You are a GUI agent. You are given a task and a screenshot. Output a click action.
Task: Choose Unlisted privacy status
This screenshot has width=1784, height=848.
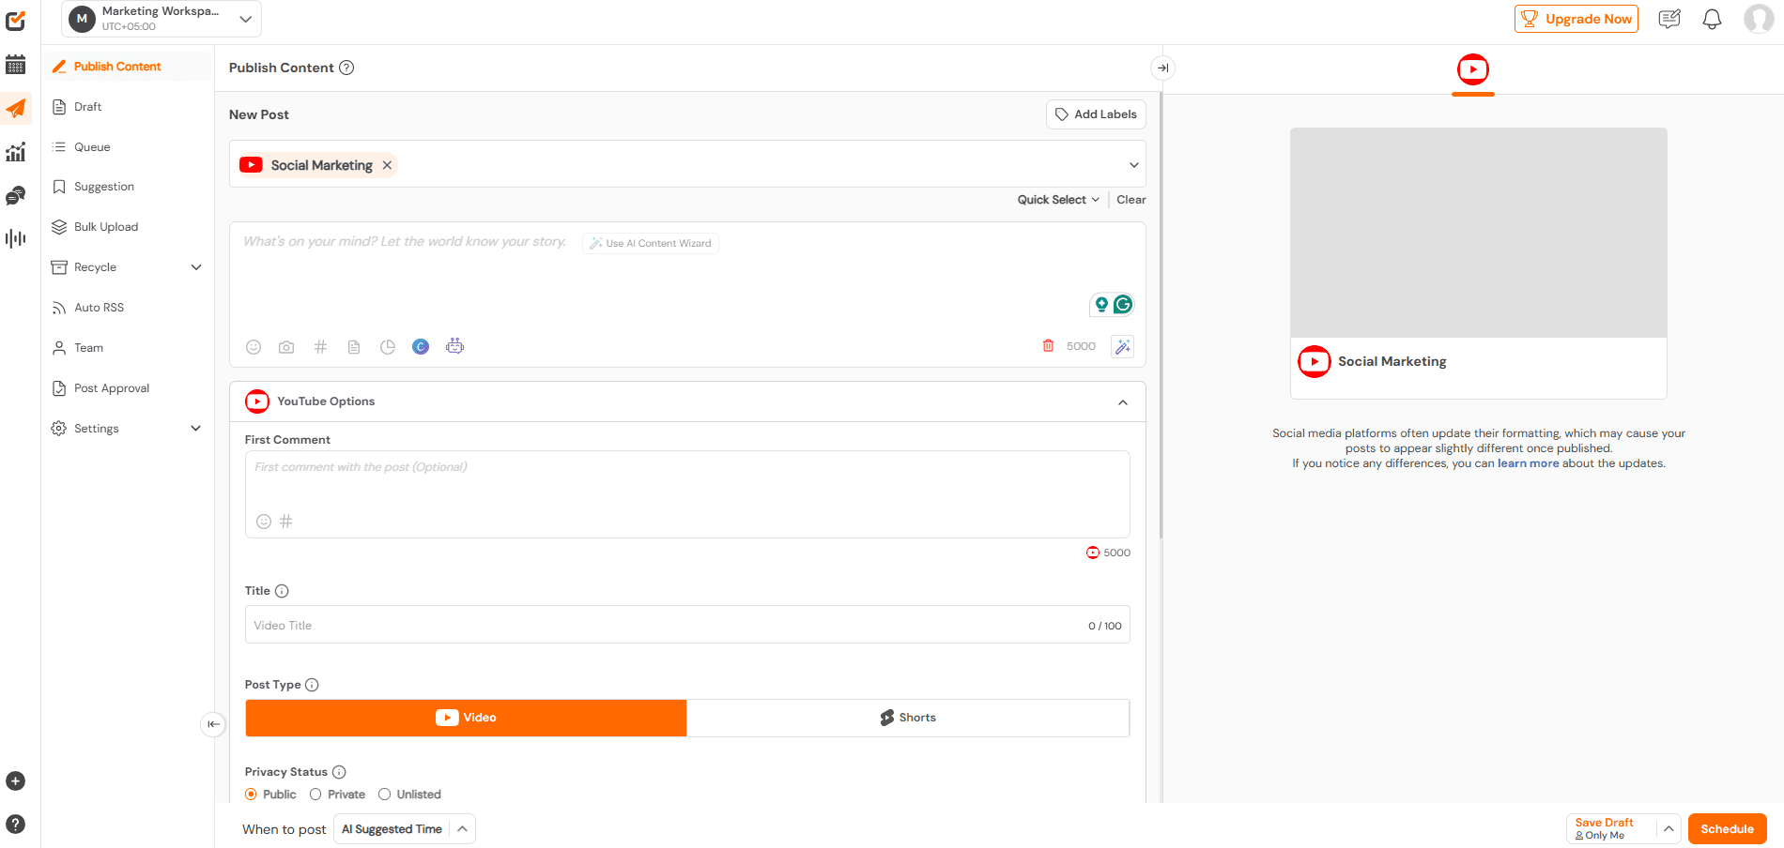click(x=384, y=794)
